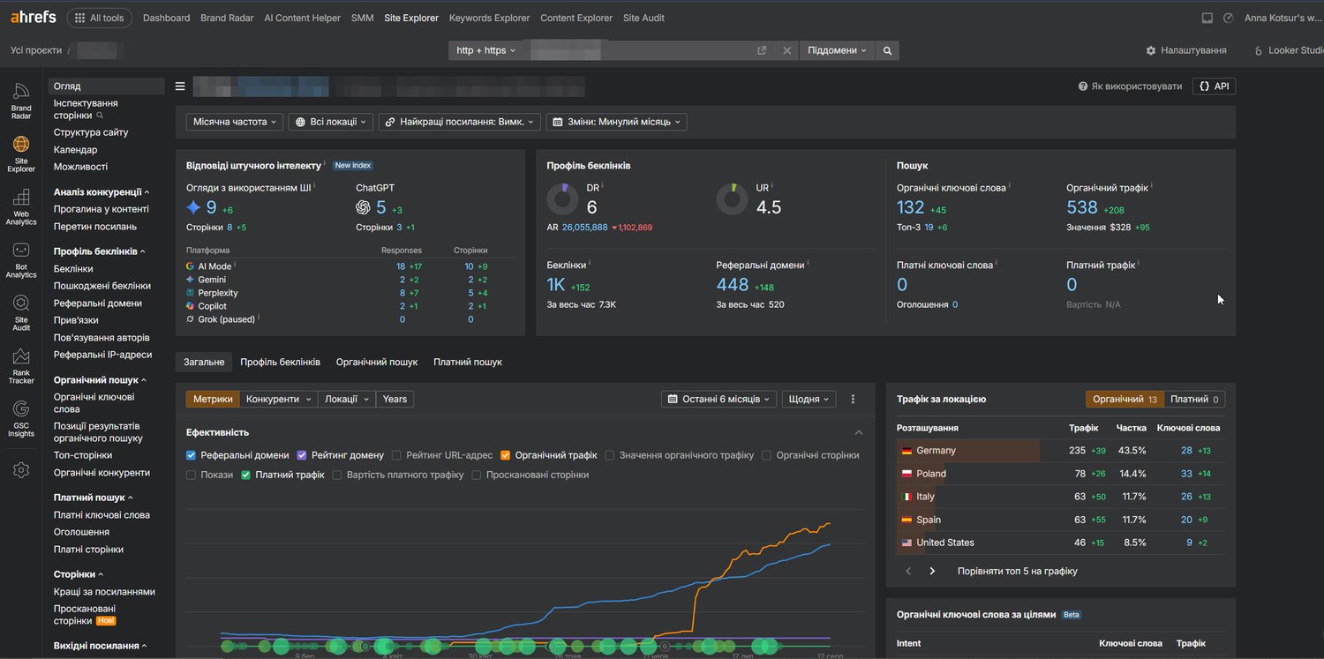Open the Looker Studio integration

(1289, 50)
